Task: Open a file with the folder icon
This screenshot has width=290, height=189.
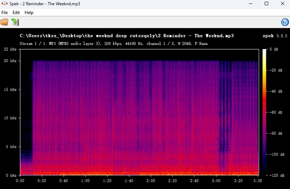Action: pyautogui.click(x=4, y=22)
